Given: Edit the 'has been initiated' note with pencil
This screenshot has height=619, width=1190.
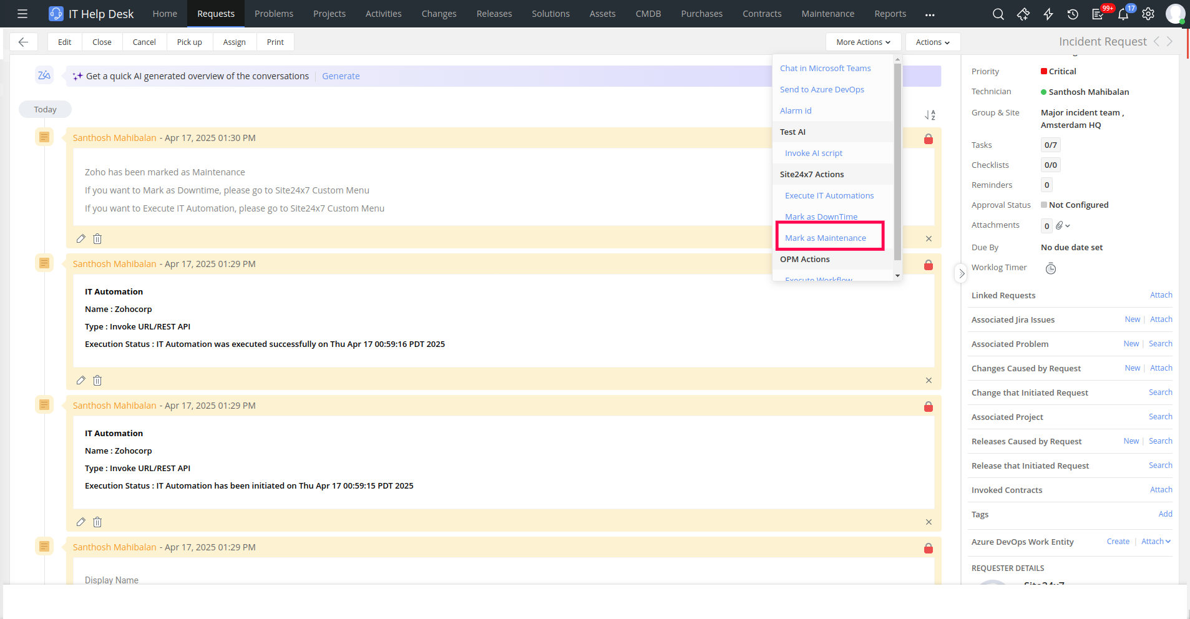Looking at the screenshot, I should (x=80, y=522).
